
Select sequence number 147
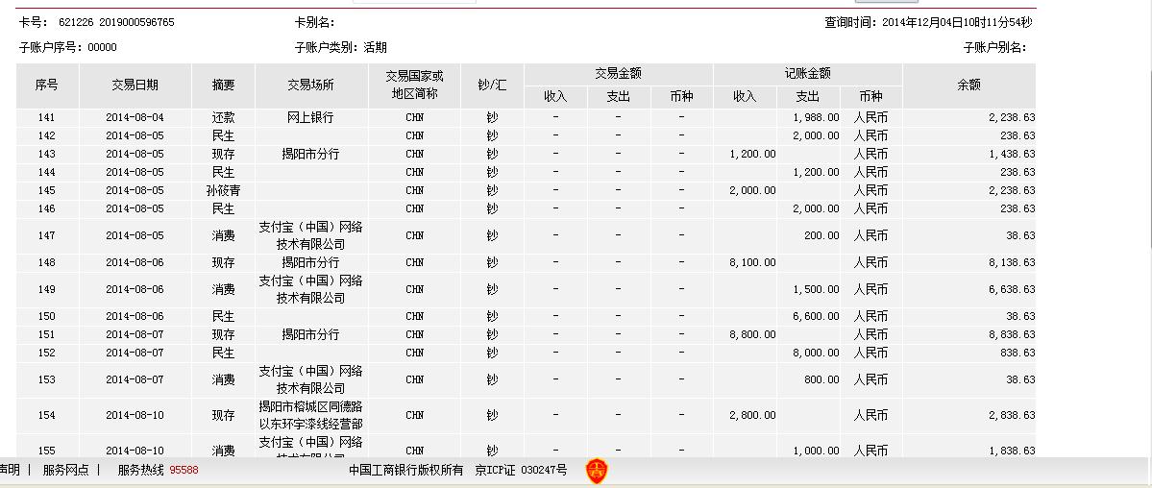pyautogui.click(x=46, y=236)
